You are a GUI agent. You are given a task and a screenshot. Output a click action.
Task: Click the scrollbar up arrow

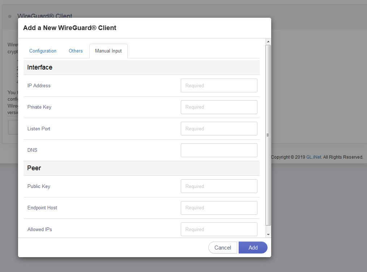[x=268, y=42]
